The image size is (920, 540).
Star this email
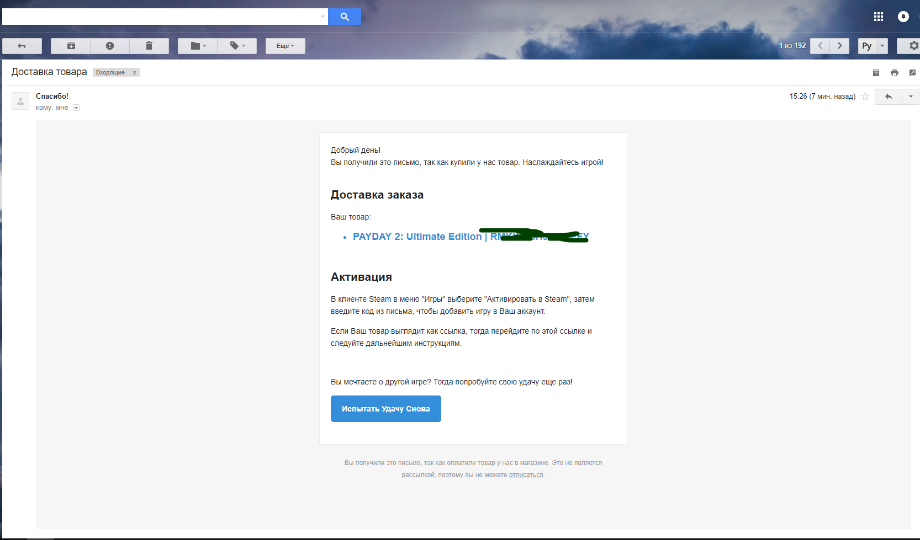click(865, 97)
